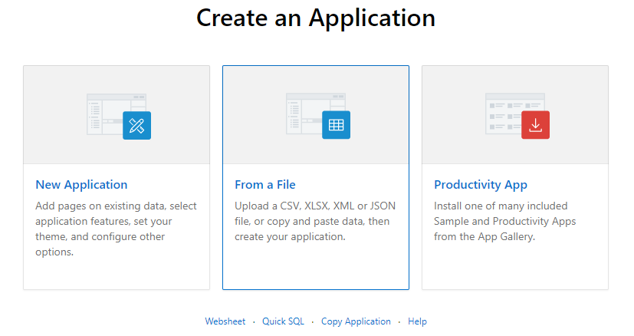The height and width of the screenshot is (336, 634).
Task: Open the Quick SQL link
Action: click(283, 321)
